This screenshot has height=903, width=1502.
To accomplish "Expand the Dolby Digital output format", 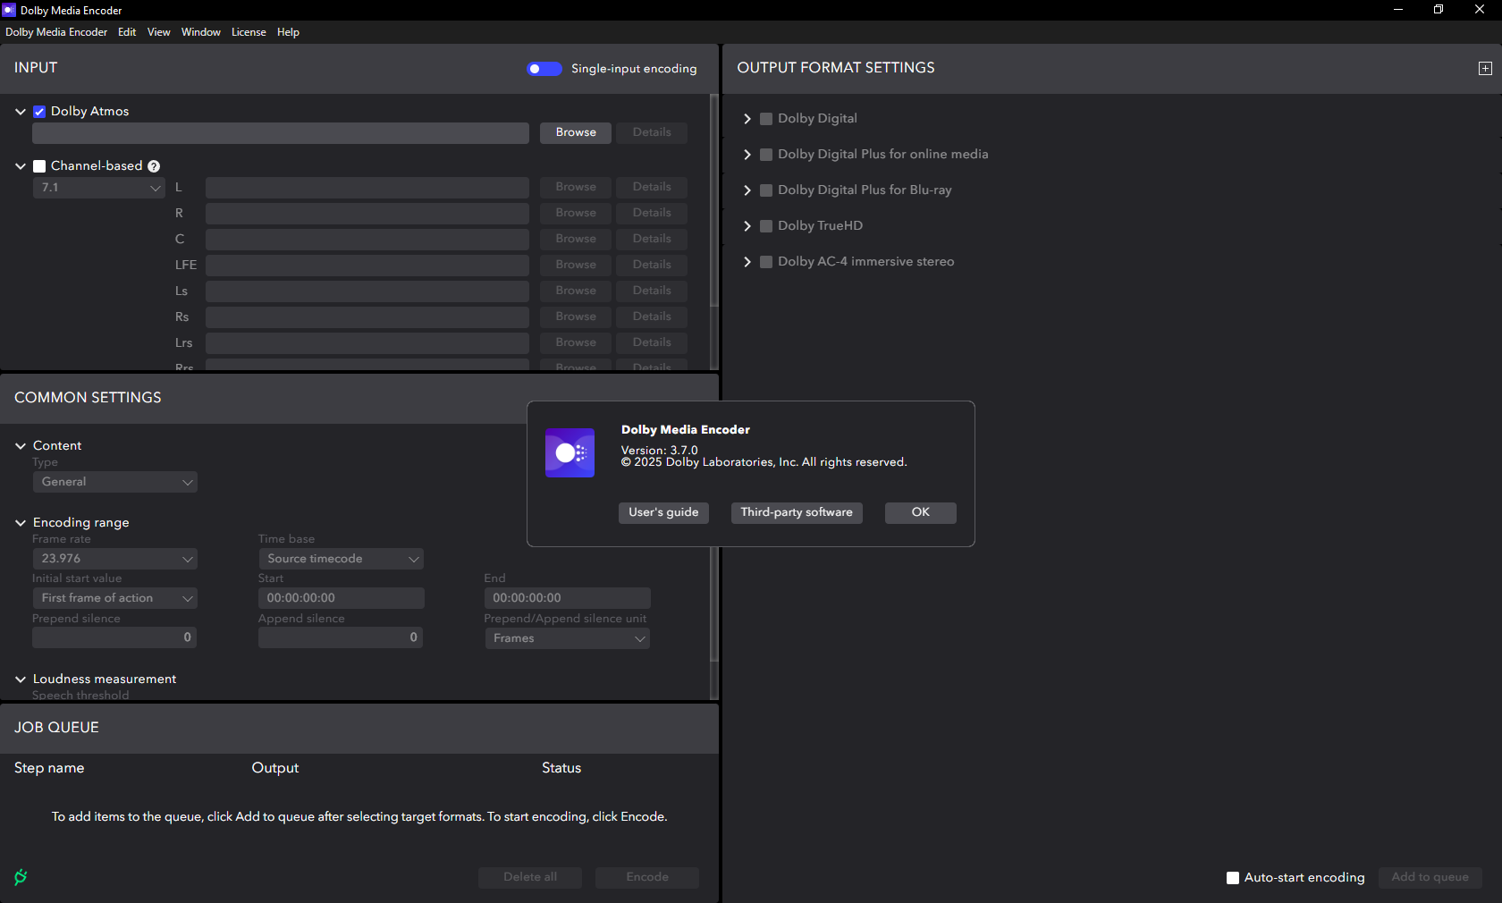I will click(747, 119).
